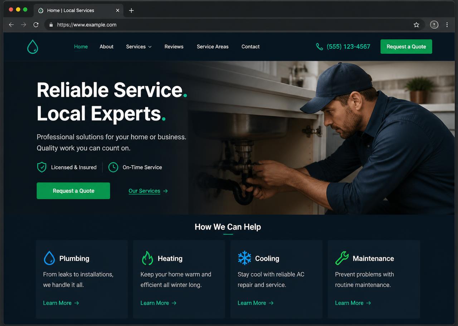This screenshot has height=326, width=458.
Task: Go back to the previous page
Action: pyautogui.click(x=11, y=25)
